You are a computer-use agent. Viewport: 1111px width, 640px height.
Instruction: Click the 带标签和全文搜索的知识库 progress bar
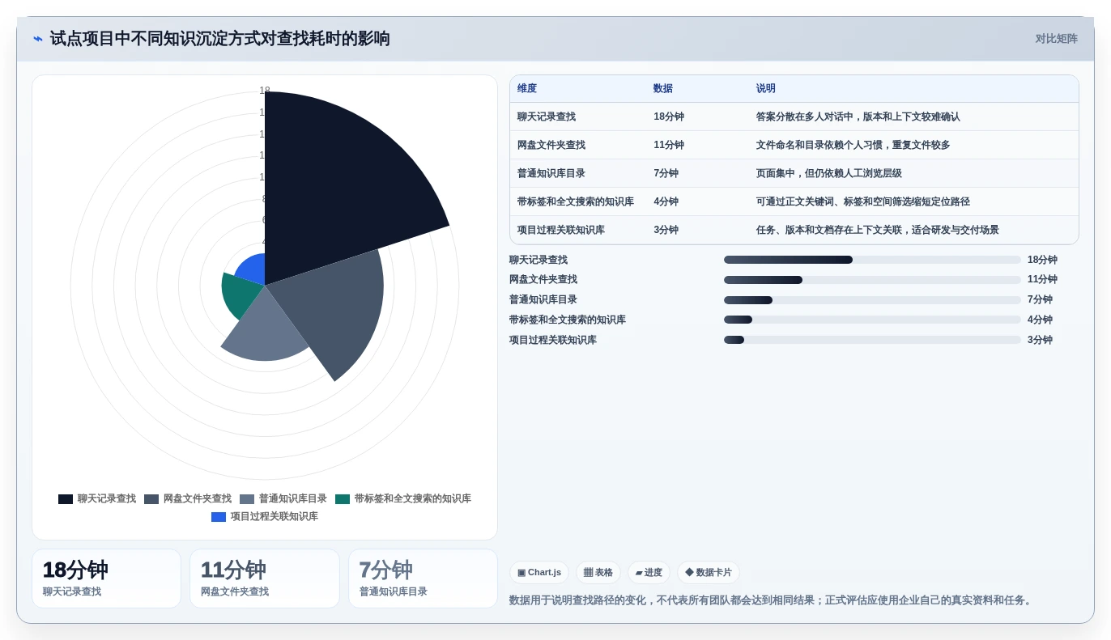pos(872,320)
